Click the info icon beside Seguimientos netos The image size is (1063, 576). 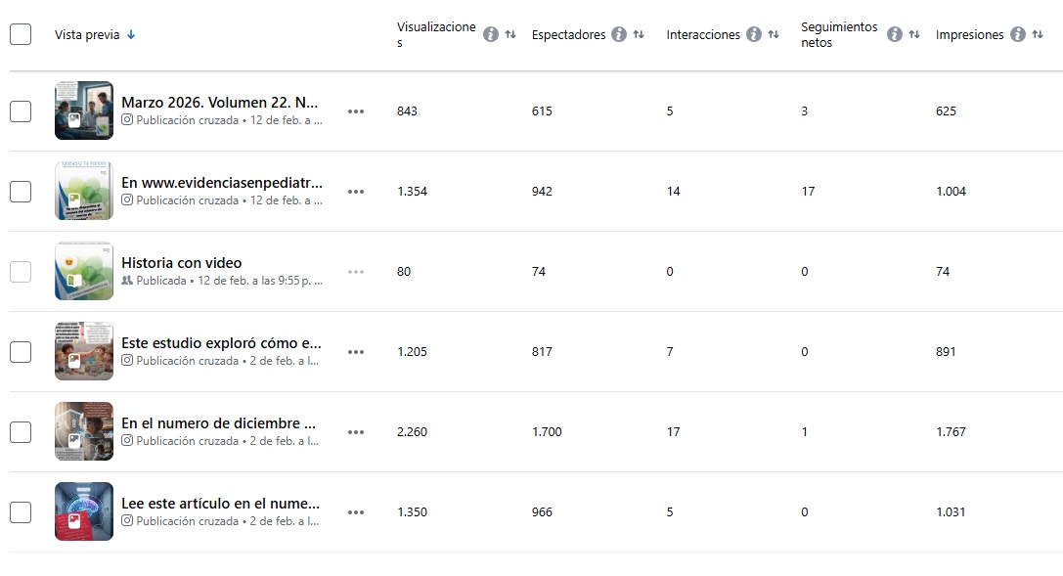tap(894, 34)
